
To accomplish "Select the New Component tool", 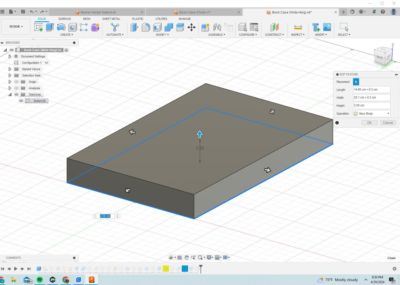I will [206, 27].
